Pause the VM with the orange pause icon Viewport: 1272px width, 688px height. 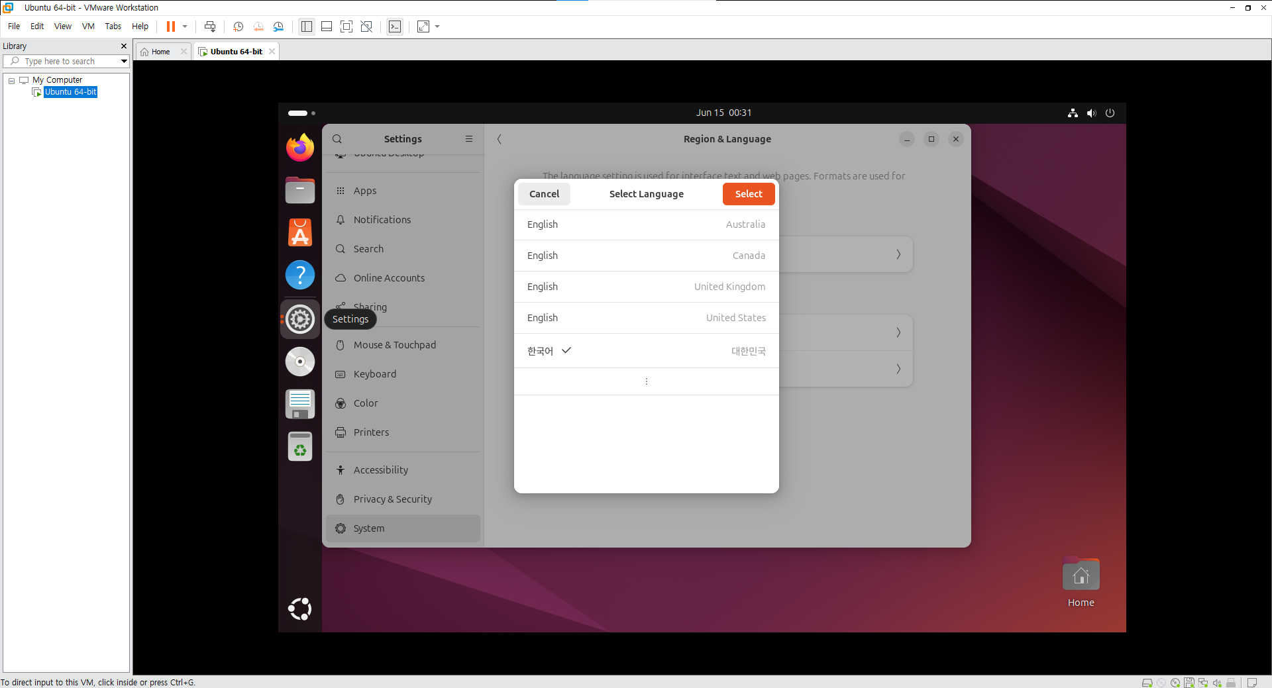(171, 26)
